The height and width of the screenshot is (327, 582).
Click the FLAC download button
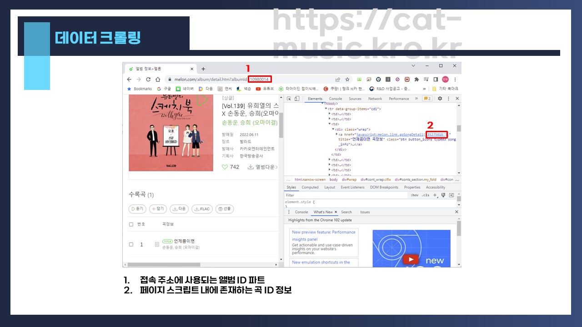(x=202, y=209)
